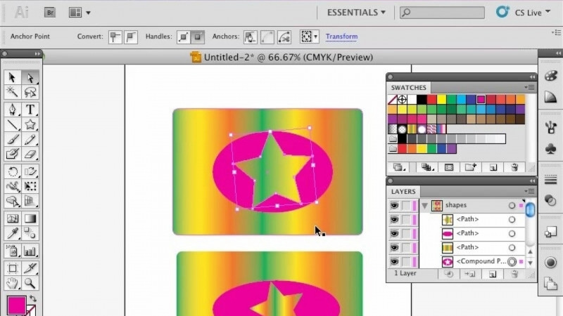563x316 pixels.
Task: Convert anchor points to smooth
Action: click(131, 37)
